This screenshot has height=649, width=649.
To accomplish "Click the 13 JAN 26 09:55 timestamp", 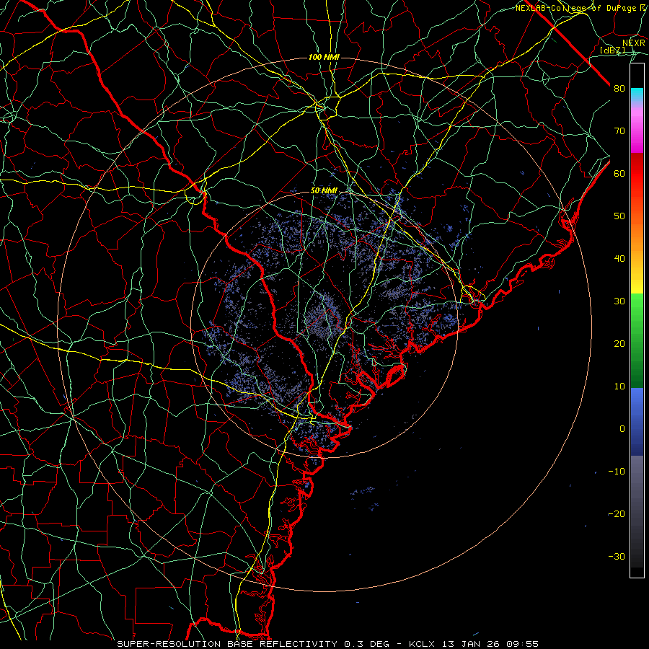I will tap(490, 644).
